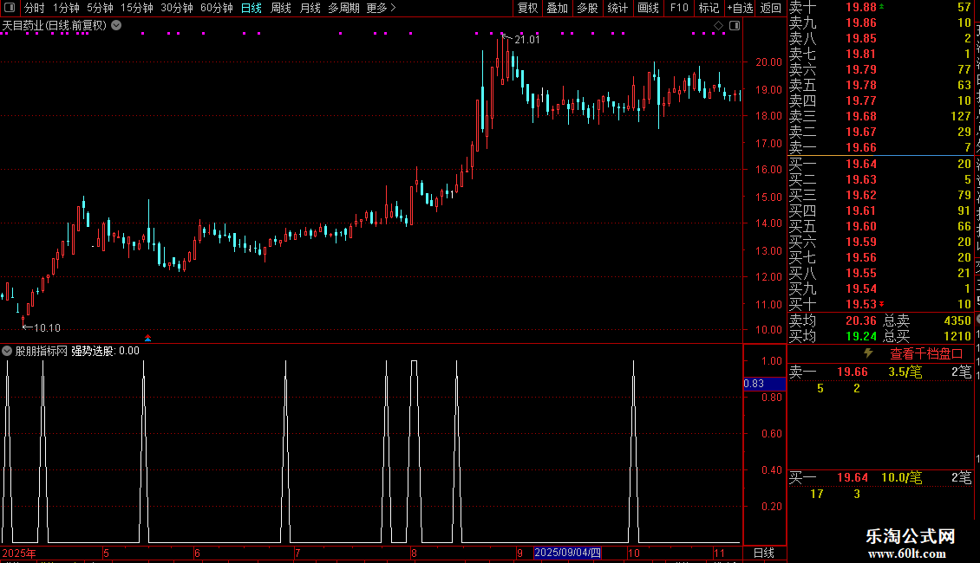This screenshot has width=980, height=563.
Task: Expand the 更多 periods menu
Action: [381, 8]
